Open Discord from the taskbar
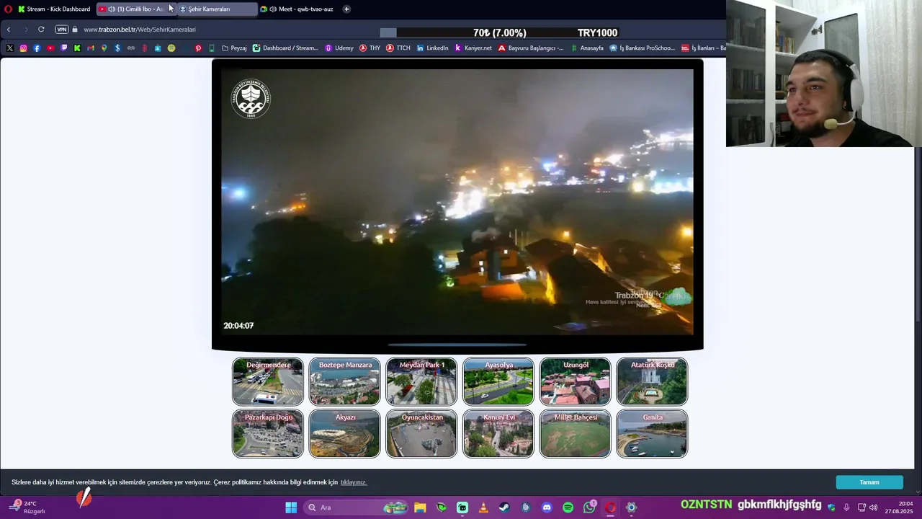922x519 pixels. (x=547, y=507)
